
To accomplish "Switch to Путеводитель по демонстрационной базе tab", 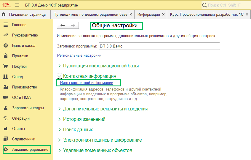I will [90, 15].
